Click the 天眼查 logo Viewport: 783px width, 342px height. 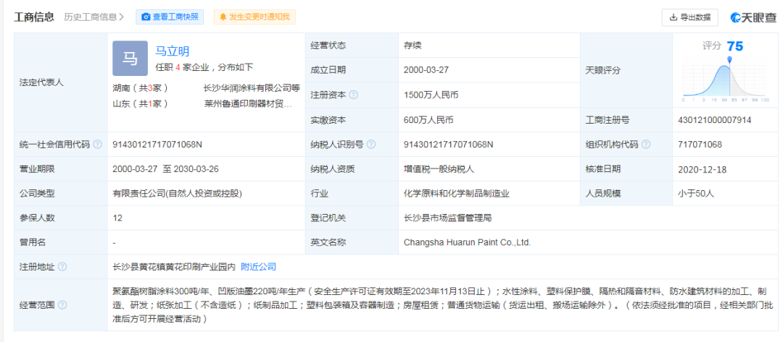(753, 17)
